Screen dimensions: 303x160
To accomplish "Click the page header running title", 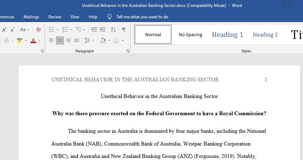I will click(x=135, y=80).
